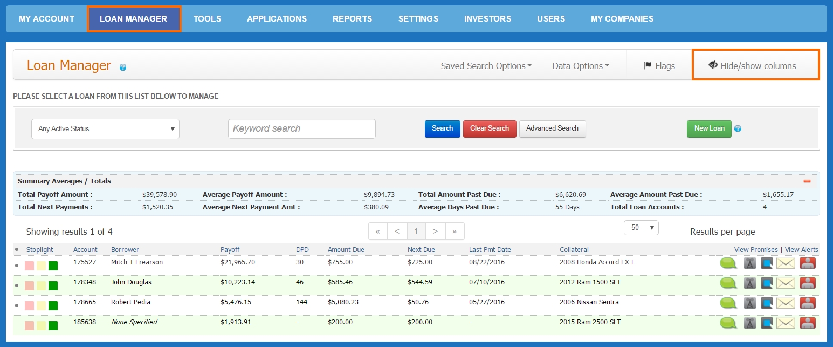Click the View Alerts link

802,250
